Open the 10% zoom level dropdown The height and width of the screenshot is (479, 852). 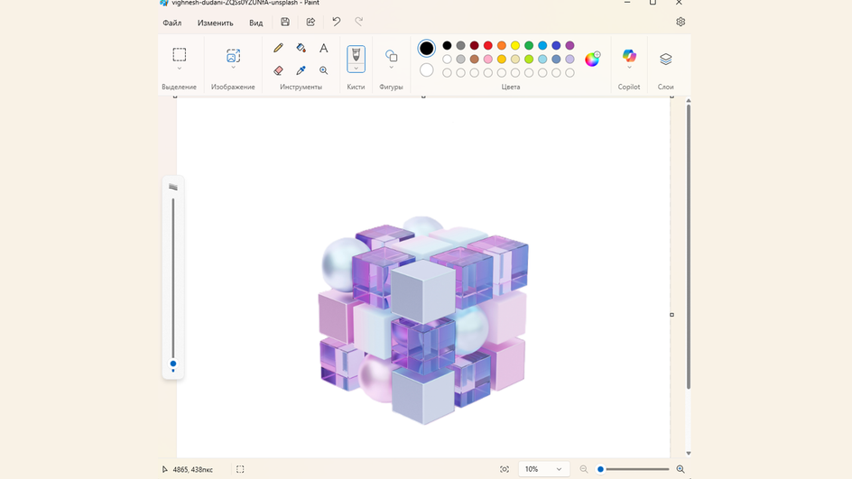tap(543, 469)
